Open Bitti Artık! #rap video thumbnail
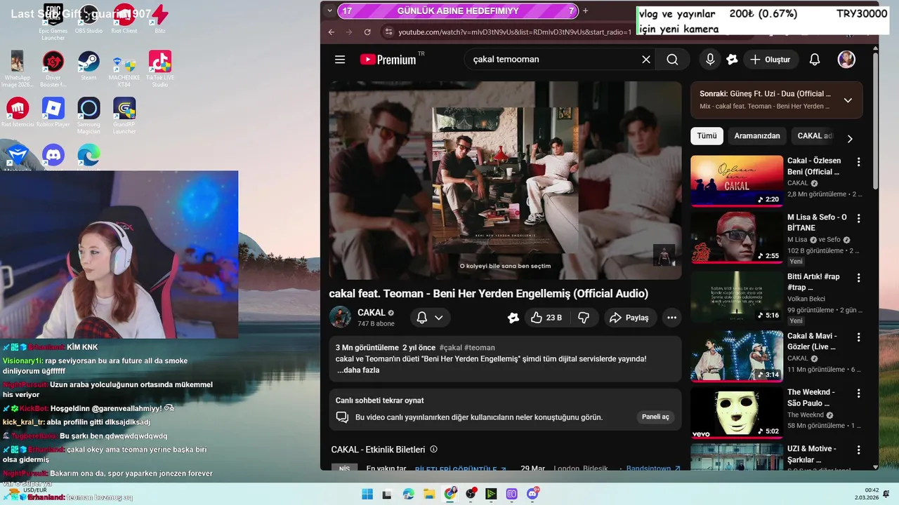This screenshot has width=899, height=505. (x=736, y=297)
